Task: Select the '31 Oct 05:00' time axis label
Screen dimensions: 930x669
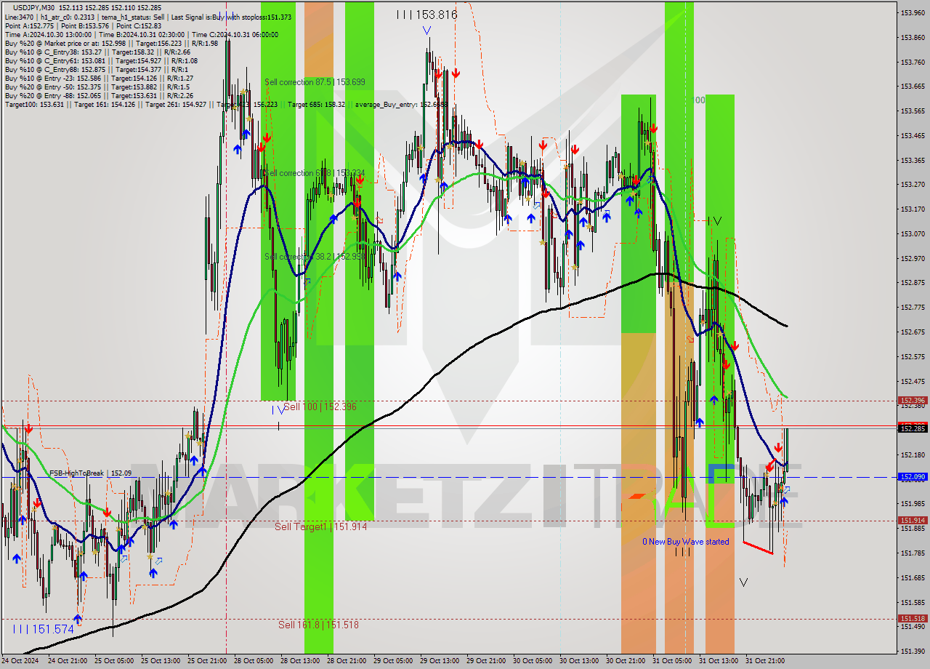Action: click(x=671, y=661)
